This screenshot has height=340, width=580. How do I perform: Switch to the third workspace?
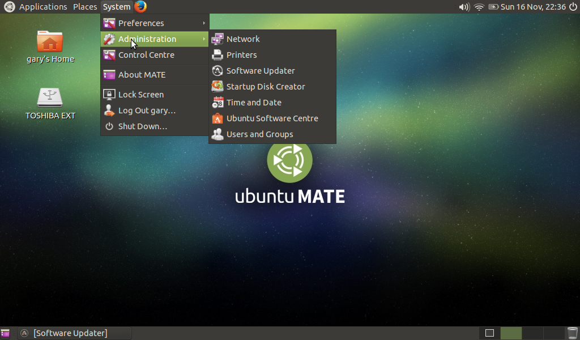(x=532, y=333)
